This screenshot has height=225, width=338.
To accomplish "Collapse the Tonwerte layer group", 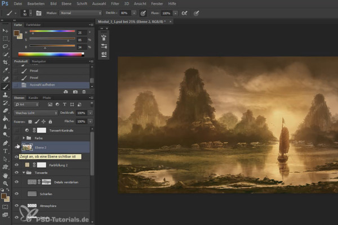I will (x=24, y=173).
